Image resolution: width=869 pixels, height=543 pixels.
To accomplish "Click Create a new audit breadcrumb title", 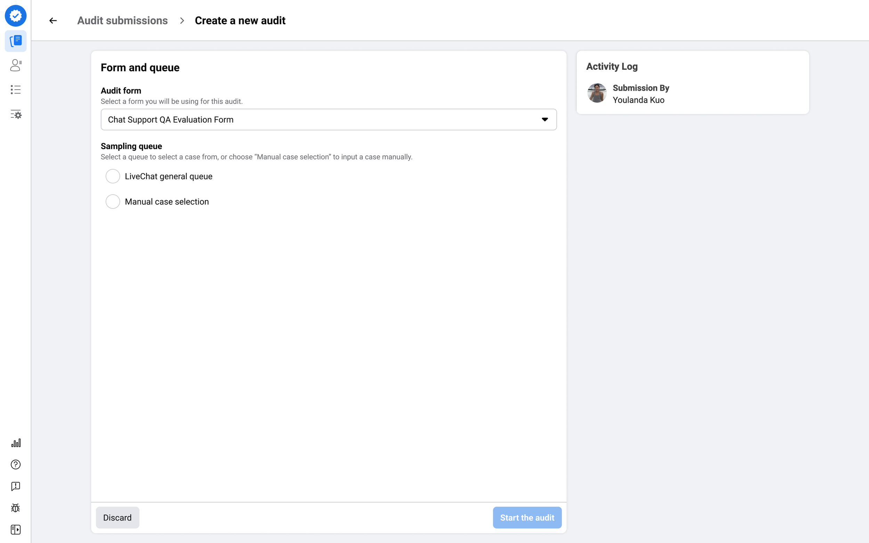I will 240,21.
